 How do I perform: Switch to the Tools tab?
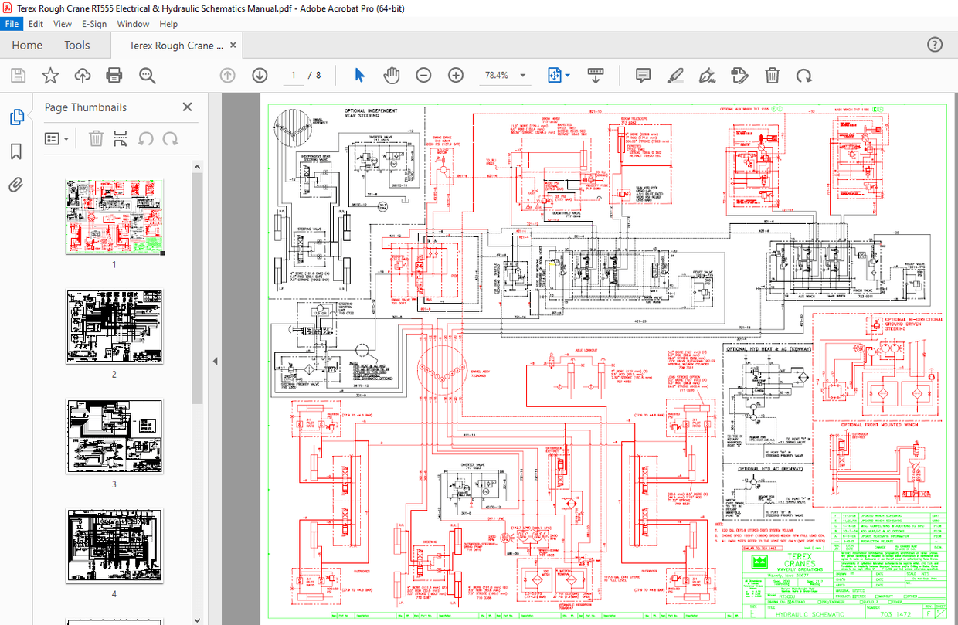click(x=76, y=45)
